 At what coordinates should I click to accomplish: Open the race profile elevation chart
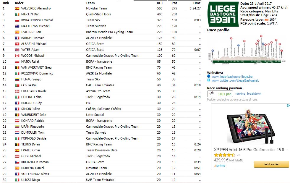click(x=247, y=49)
